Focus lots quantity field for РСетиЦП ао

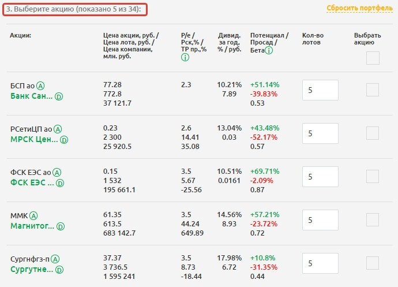pos(320,133)
